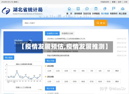Click the 统计月报 button
129x94 pixels.
pos(50,61)
